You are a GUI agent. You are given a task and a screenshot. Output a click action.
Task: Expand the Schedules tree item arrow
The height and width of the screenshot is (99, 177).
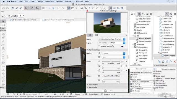(x=133, y=44)
